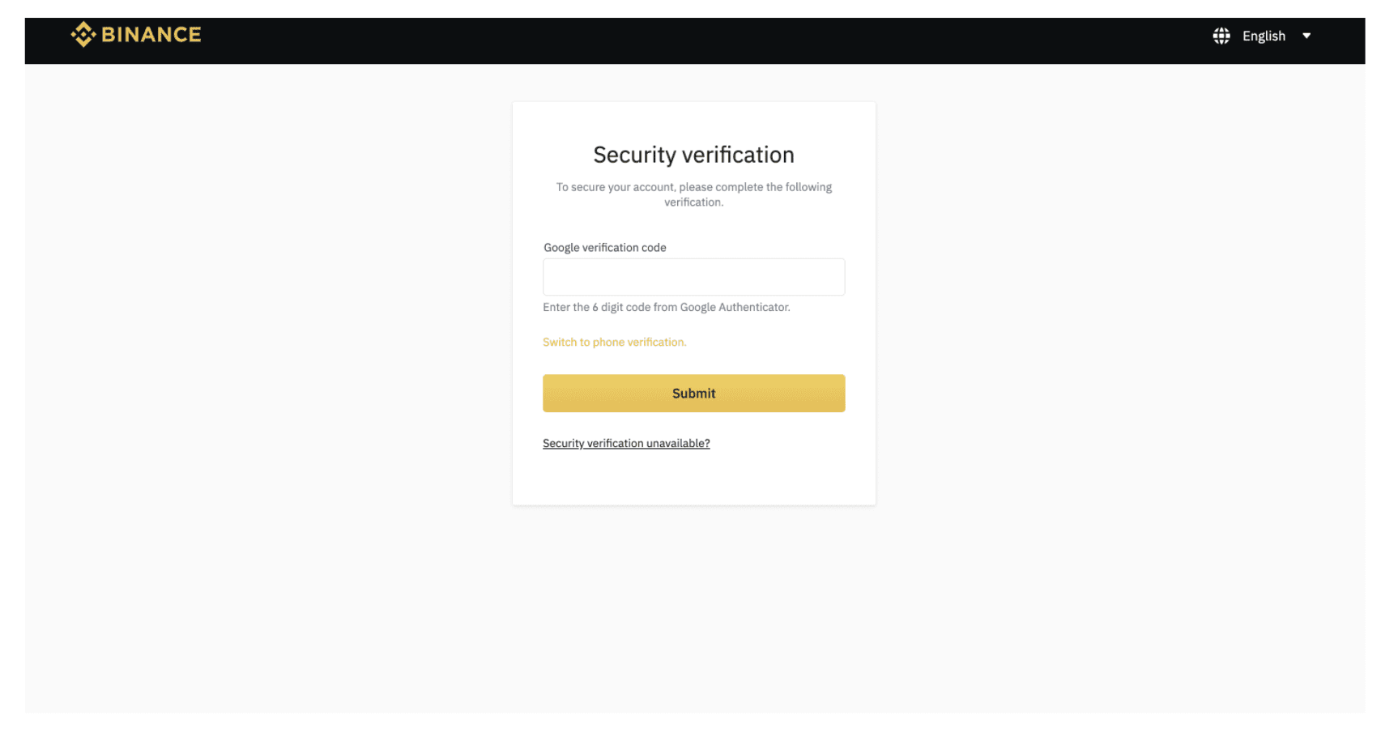This screenshot has height=737, width=1398.
Task: Select the yellow phone verification link text
Action: coord(615,343)
